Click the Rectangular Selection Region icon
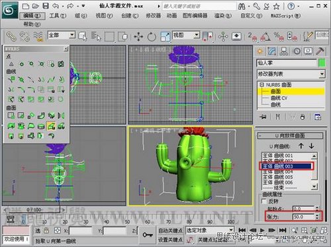This screenshot has height=247, width=331. 109,36
